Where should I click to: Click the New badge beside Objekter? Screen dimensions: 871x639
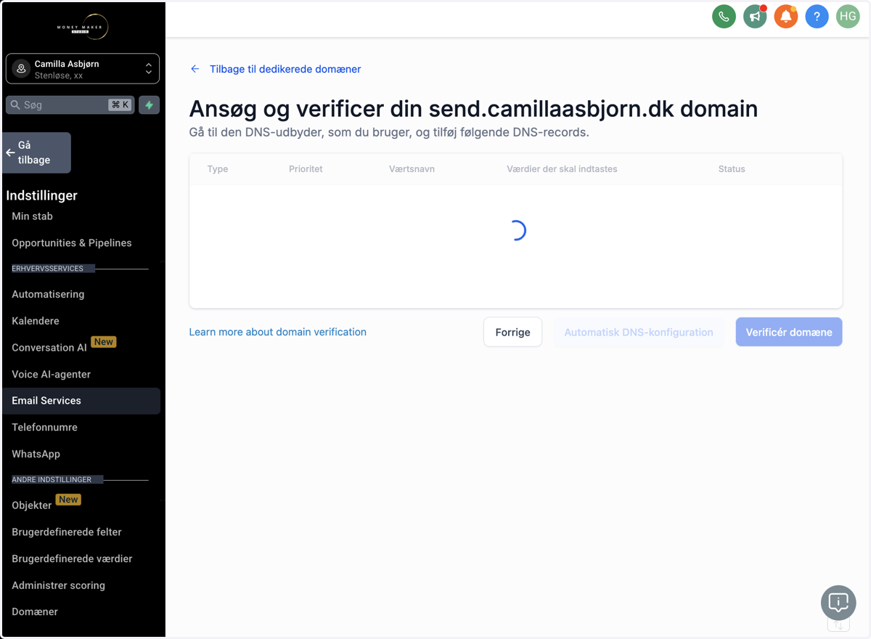click(x=68, y=500)
